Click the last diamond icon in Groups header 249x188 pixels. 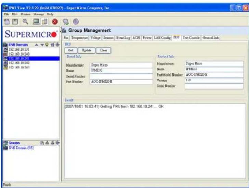point(57,143)
